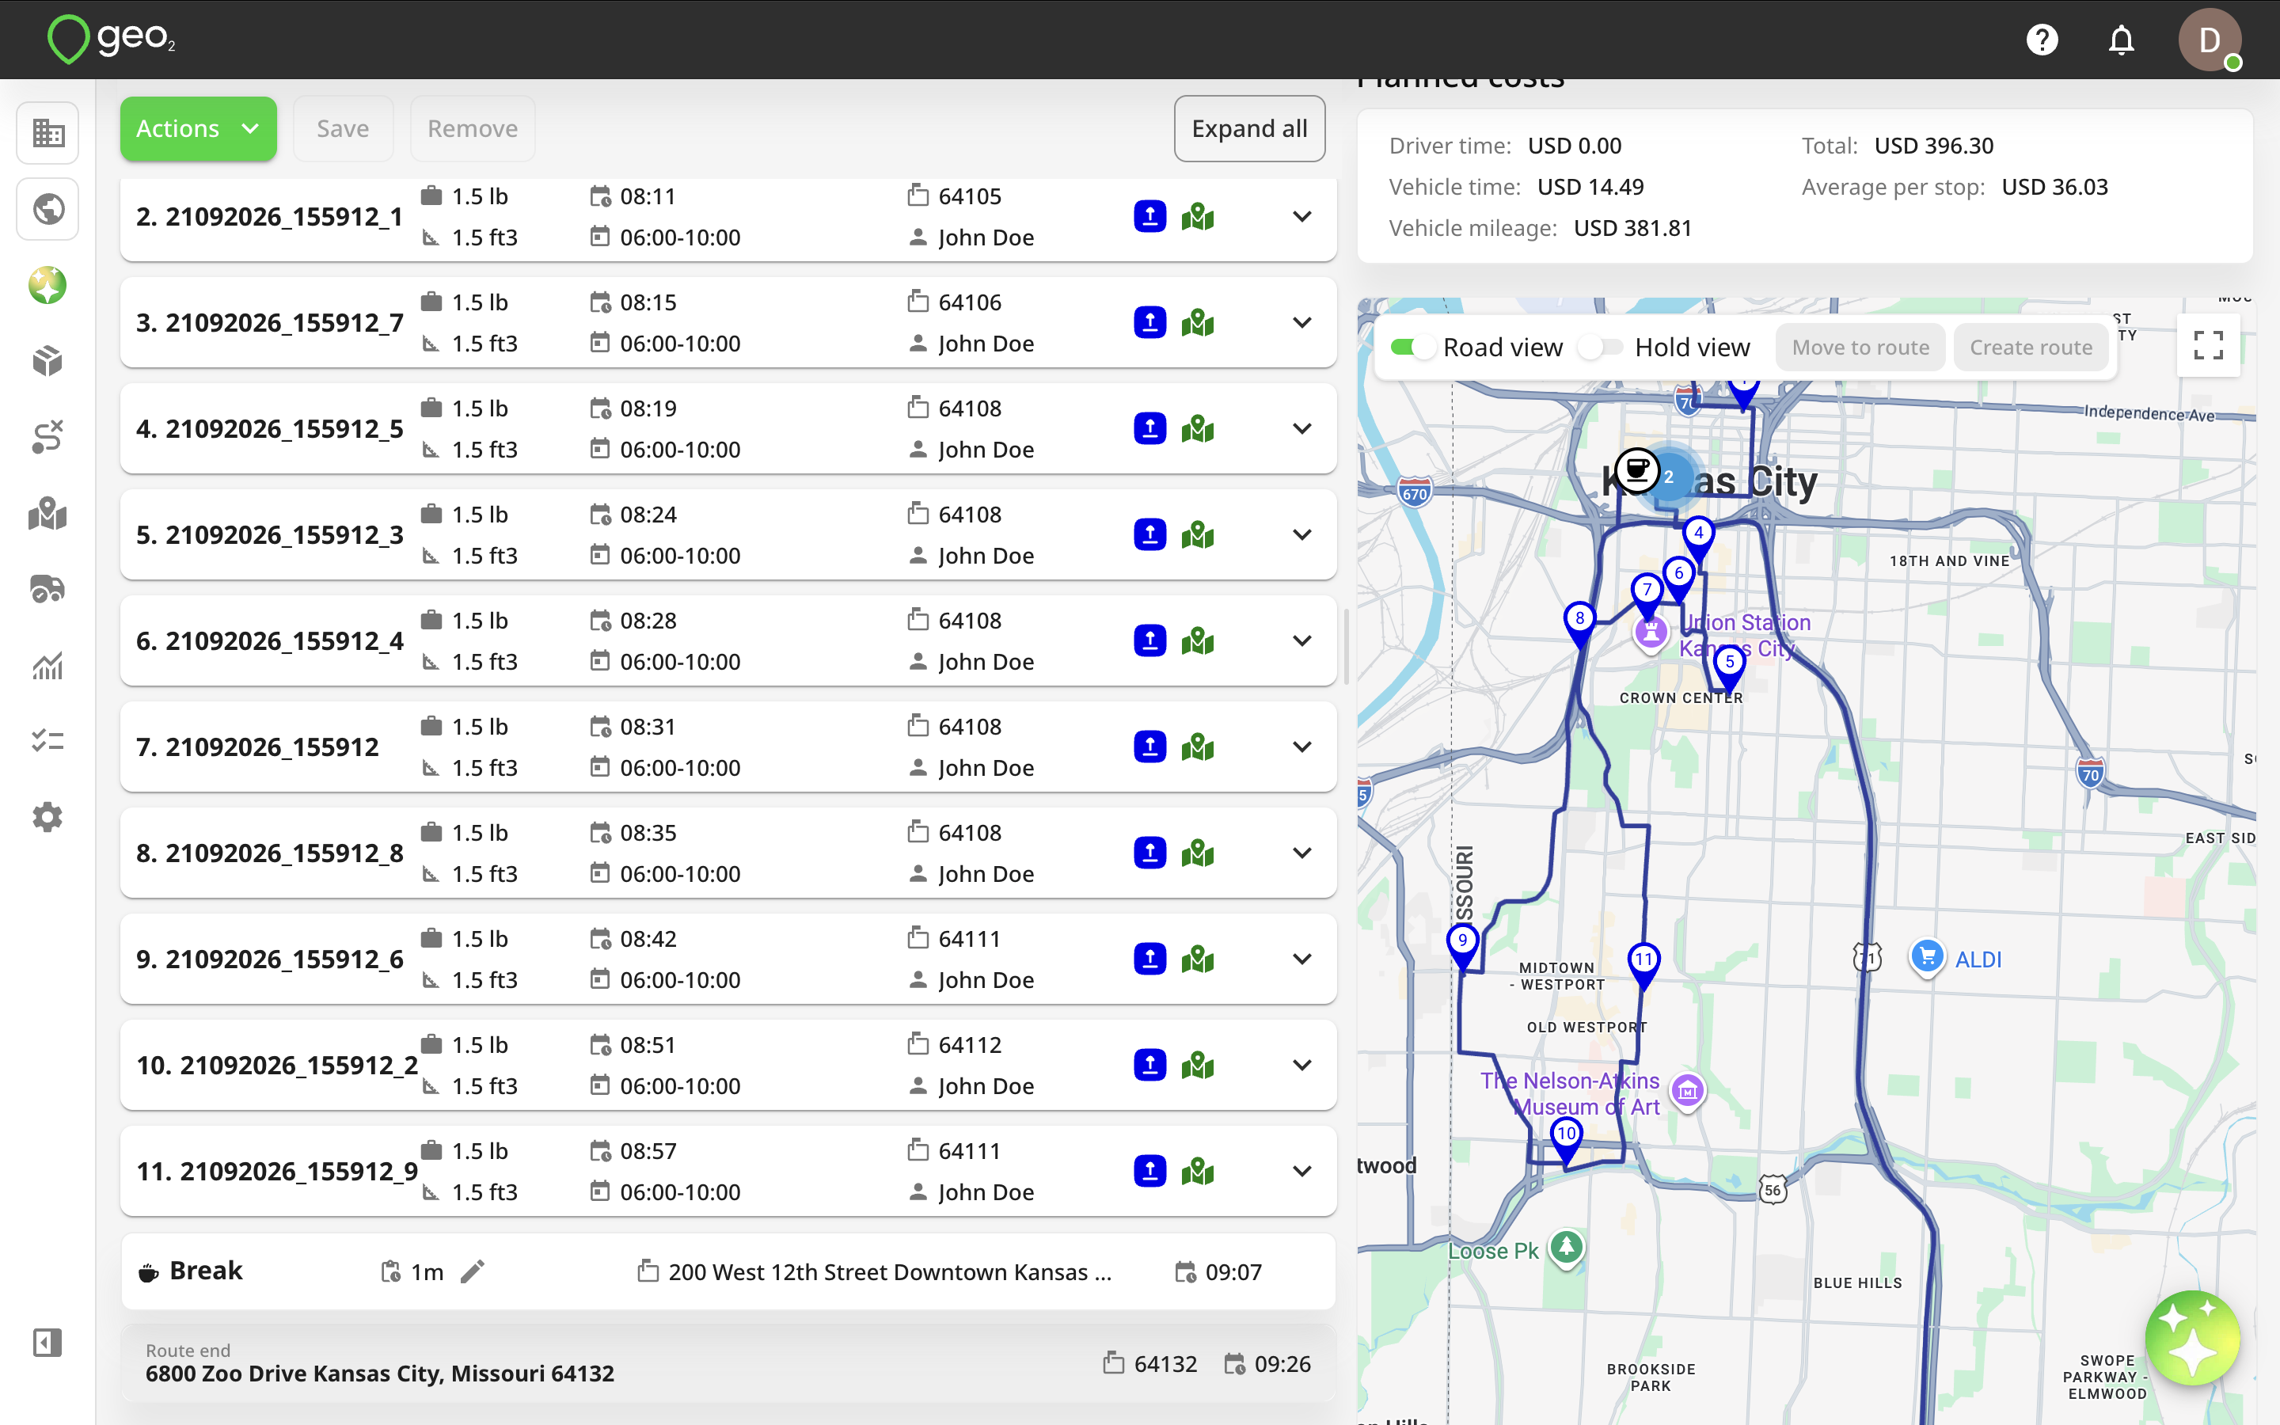The image size is (2280, 1425).
Task: Open the globe sidebar icon
Action: click(47, 208)
